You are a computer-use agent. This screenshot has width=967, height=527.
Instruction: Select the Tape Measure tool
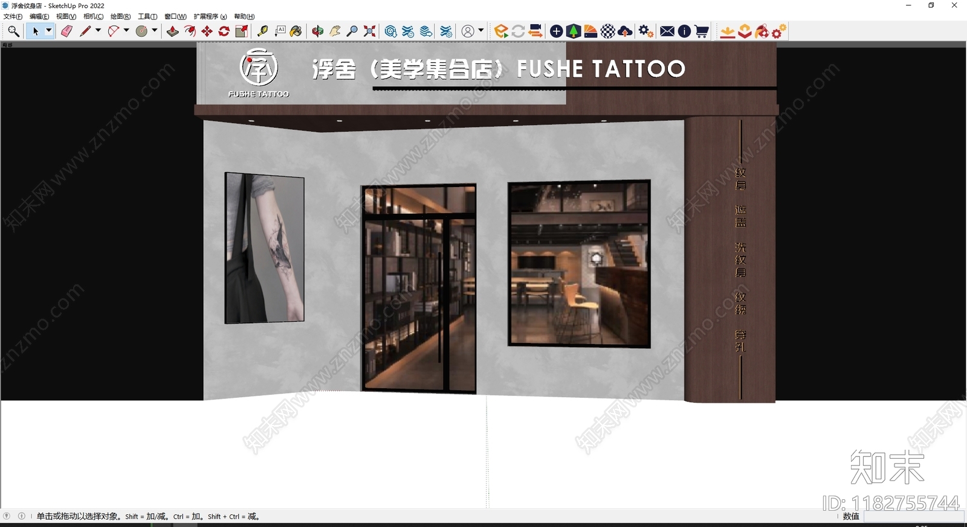point(263,31)
